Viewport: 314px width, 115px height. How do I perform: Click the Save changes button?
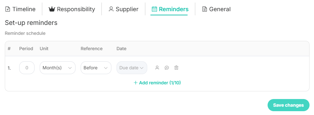coord(288,105)
